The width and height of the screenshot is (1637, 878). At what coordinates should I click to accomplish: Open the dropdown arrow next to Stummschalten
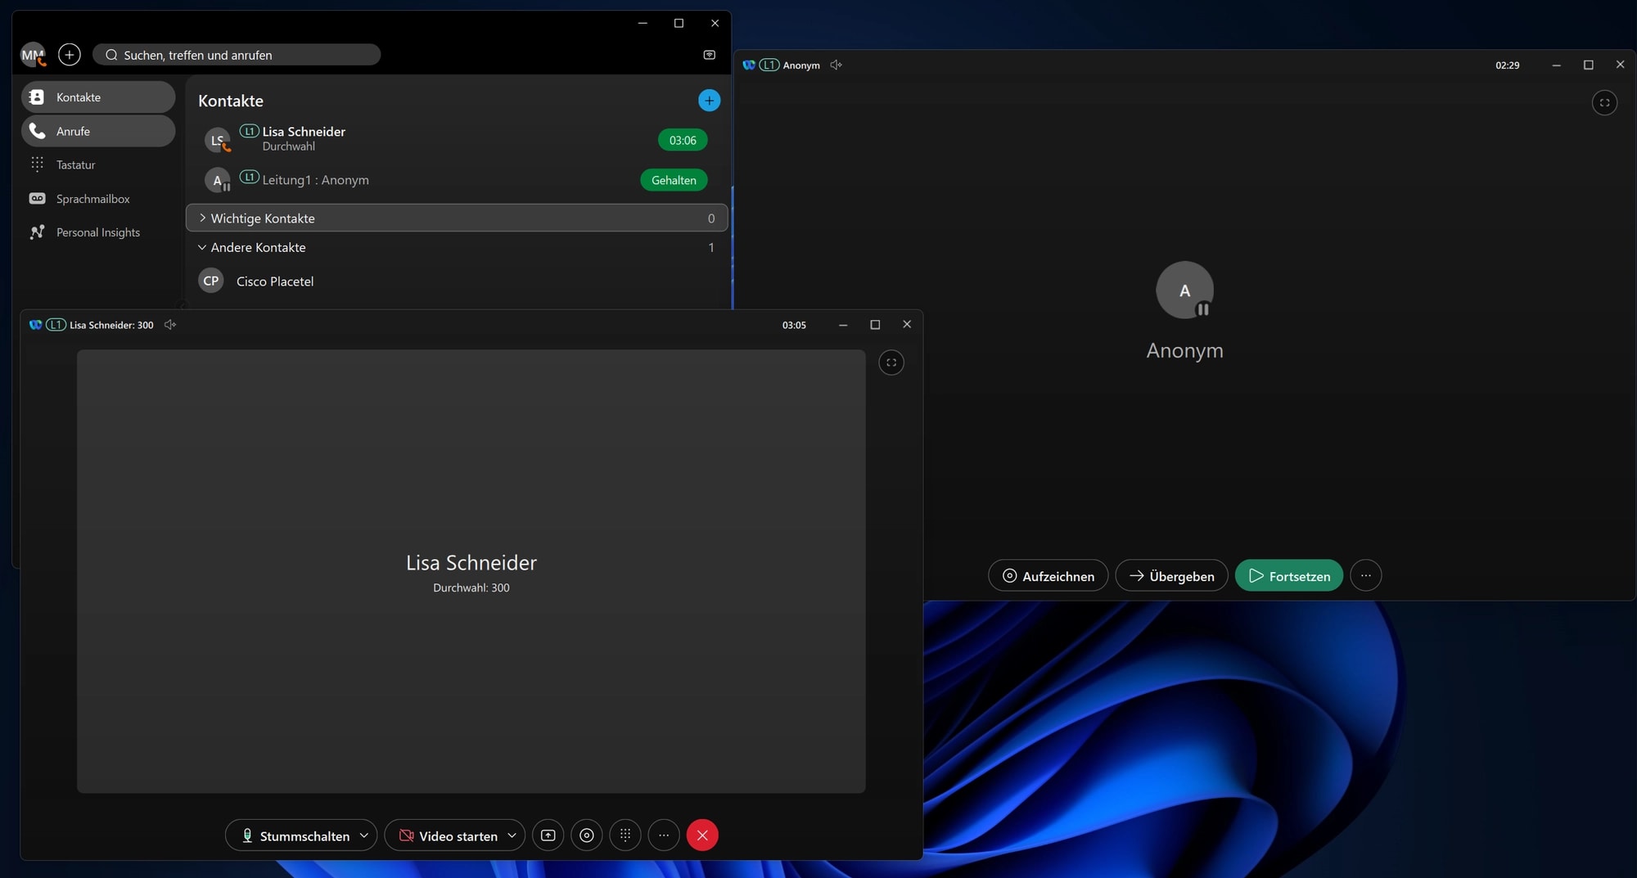point(364,835)
